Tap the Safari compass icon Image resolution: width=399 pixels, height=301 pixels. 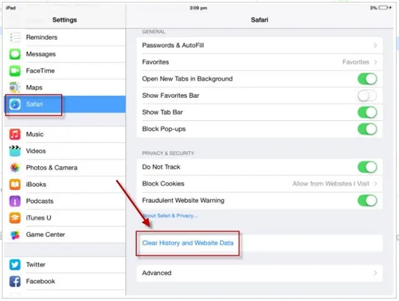click(15, 105)
